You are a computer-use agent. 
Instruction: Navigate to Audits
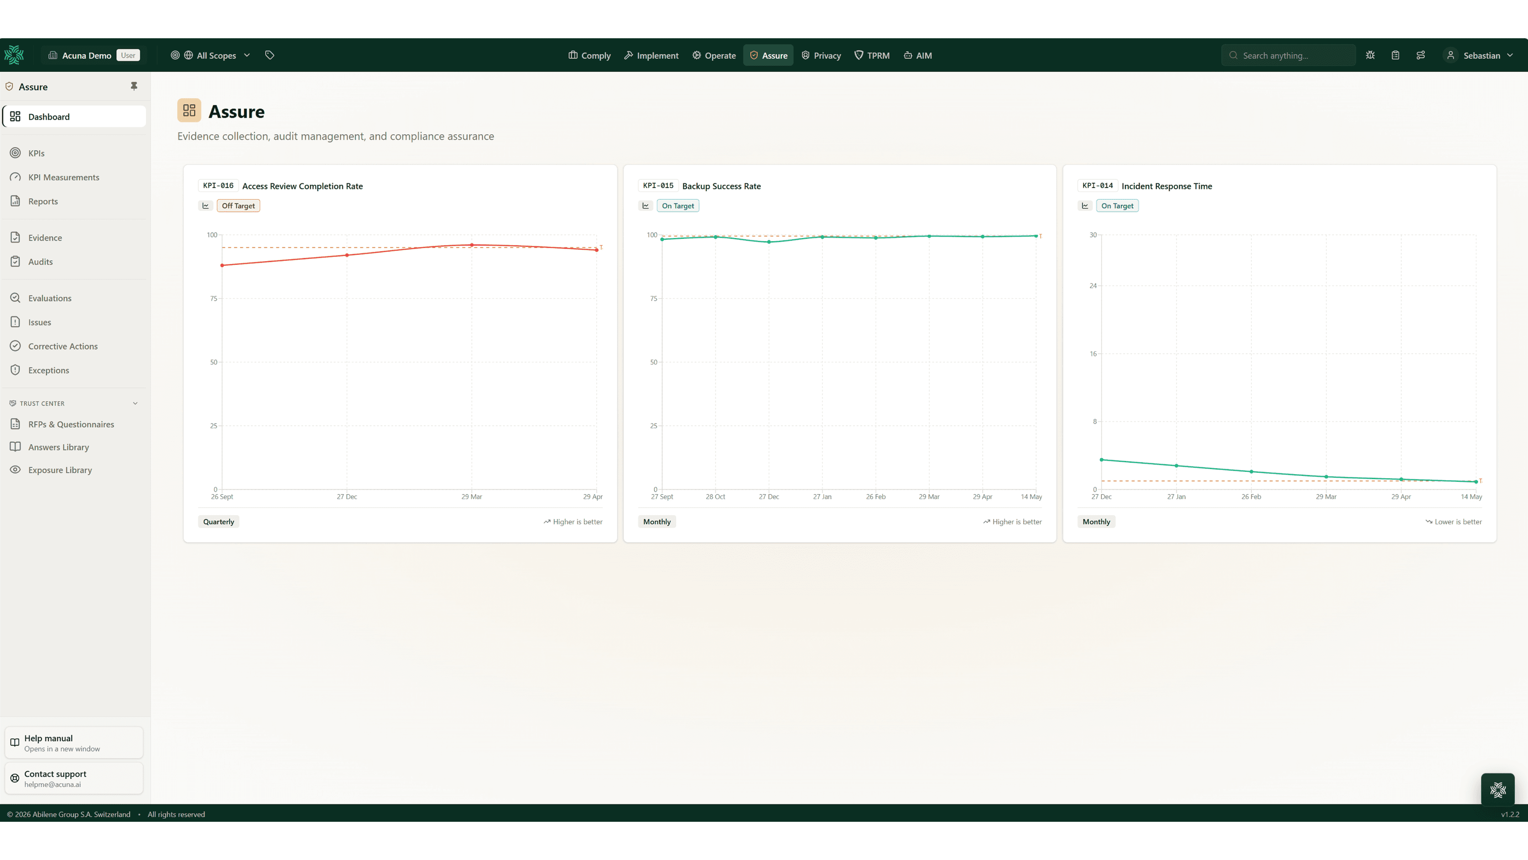(75, 262)
